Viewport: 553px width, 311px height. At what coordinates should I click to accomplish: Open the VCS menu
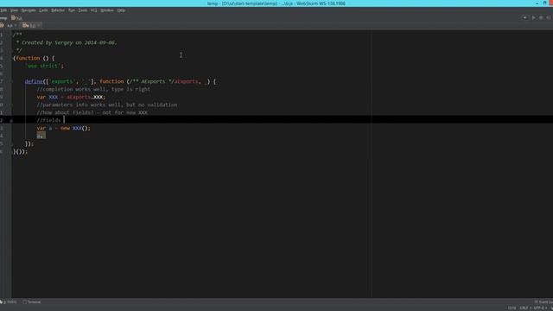tap(94, 10)
